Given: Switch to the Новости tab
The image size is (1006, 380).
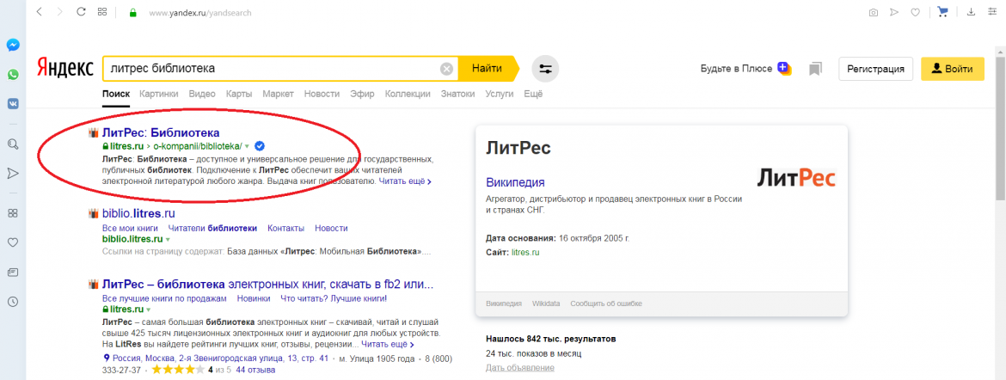Looking at the screenshot, I should (322, 94).
